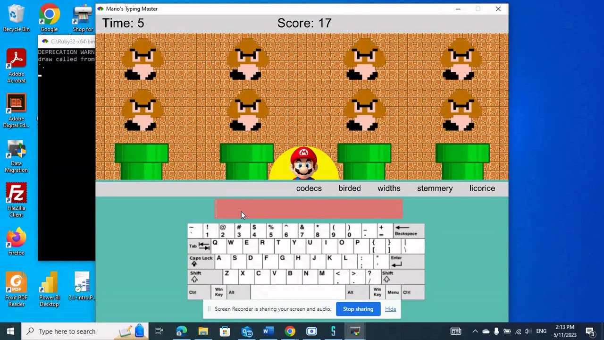Open Chrome from taskbar

click(x=290, y=331)
